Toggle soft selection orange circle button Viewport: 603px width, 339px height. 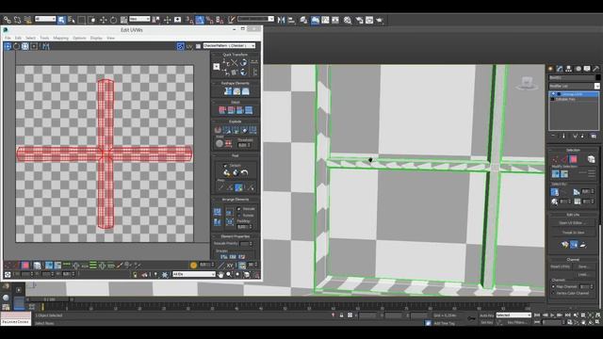click(x=193, y=266)
